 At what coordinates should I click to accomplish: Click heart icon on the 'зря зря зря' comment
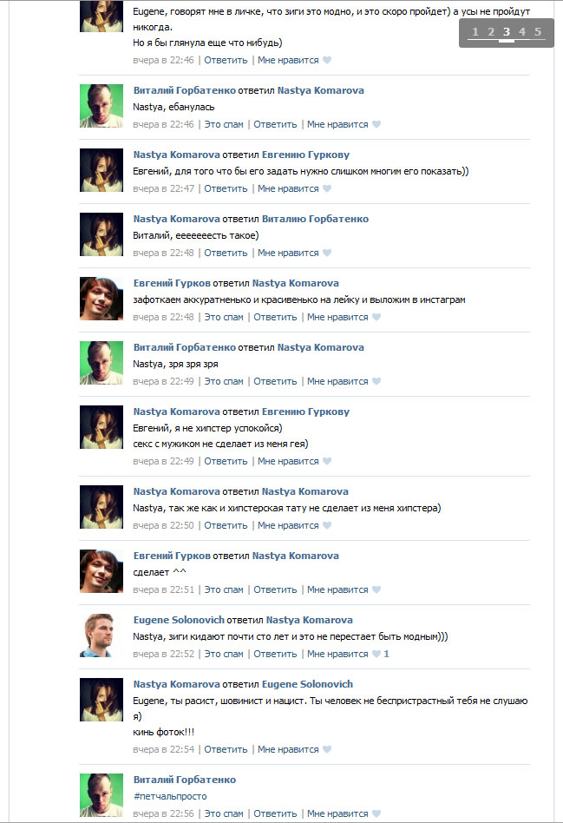tap(376, 381)
